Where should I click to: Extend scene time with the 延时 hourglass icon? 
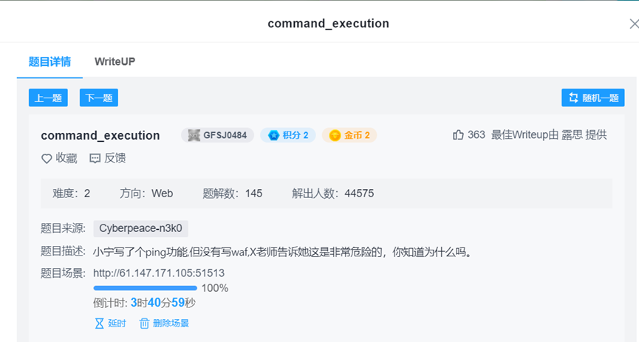click(100, 324)
